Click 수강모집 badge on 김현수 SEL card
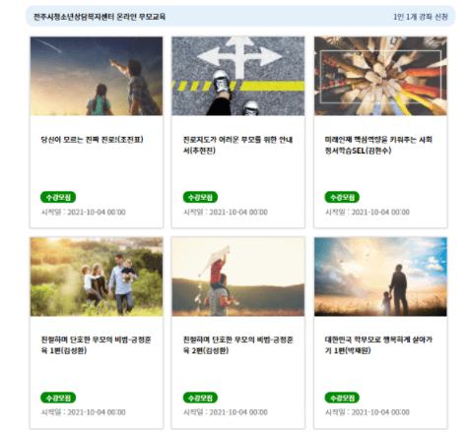 [342, 197]
